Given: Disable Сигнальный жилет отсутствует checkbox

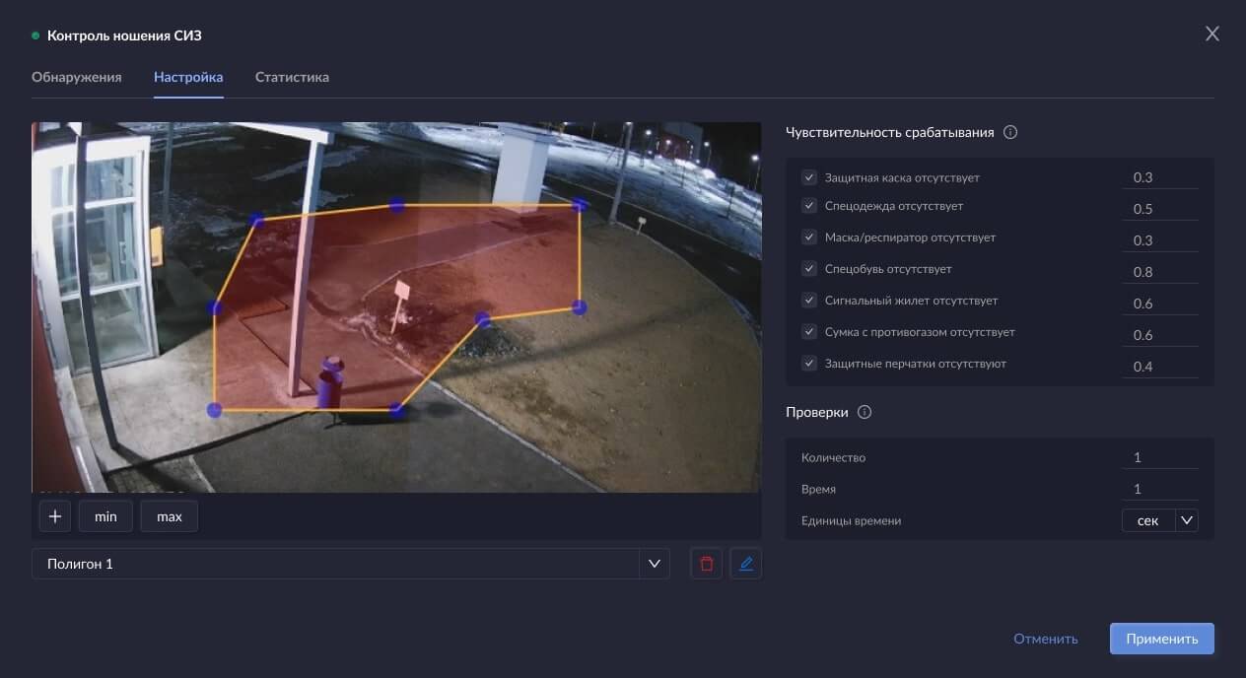Looking at the screenshot, I should pos(809,301).
